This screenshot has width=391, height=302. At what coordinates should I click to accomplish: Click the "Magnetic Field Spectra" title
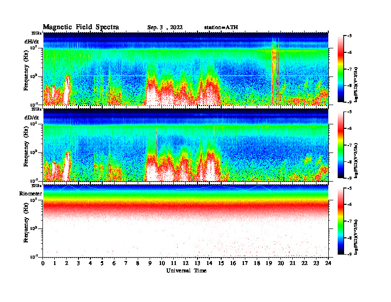[x=81, y=27]
